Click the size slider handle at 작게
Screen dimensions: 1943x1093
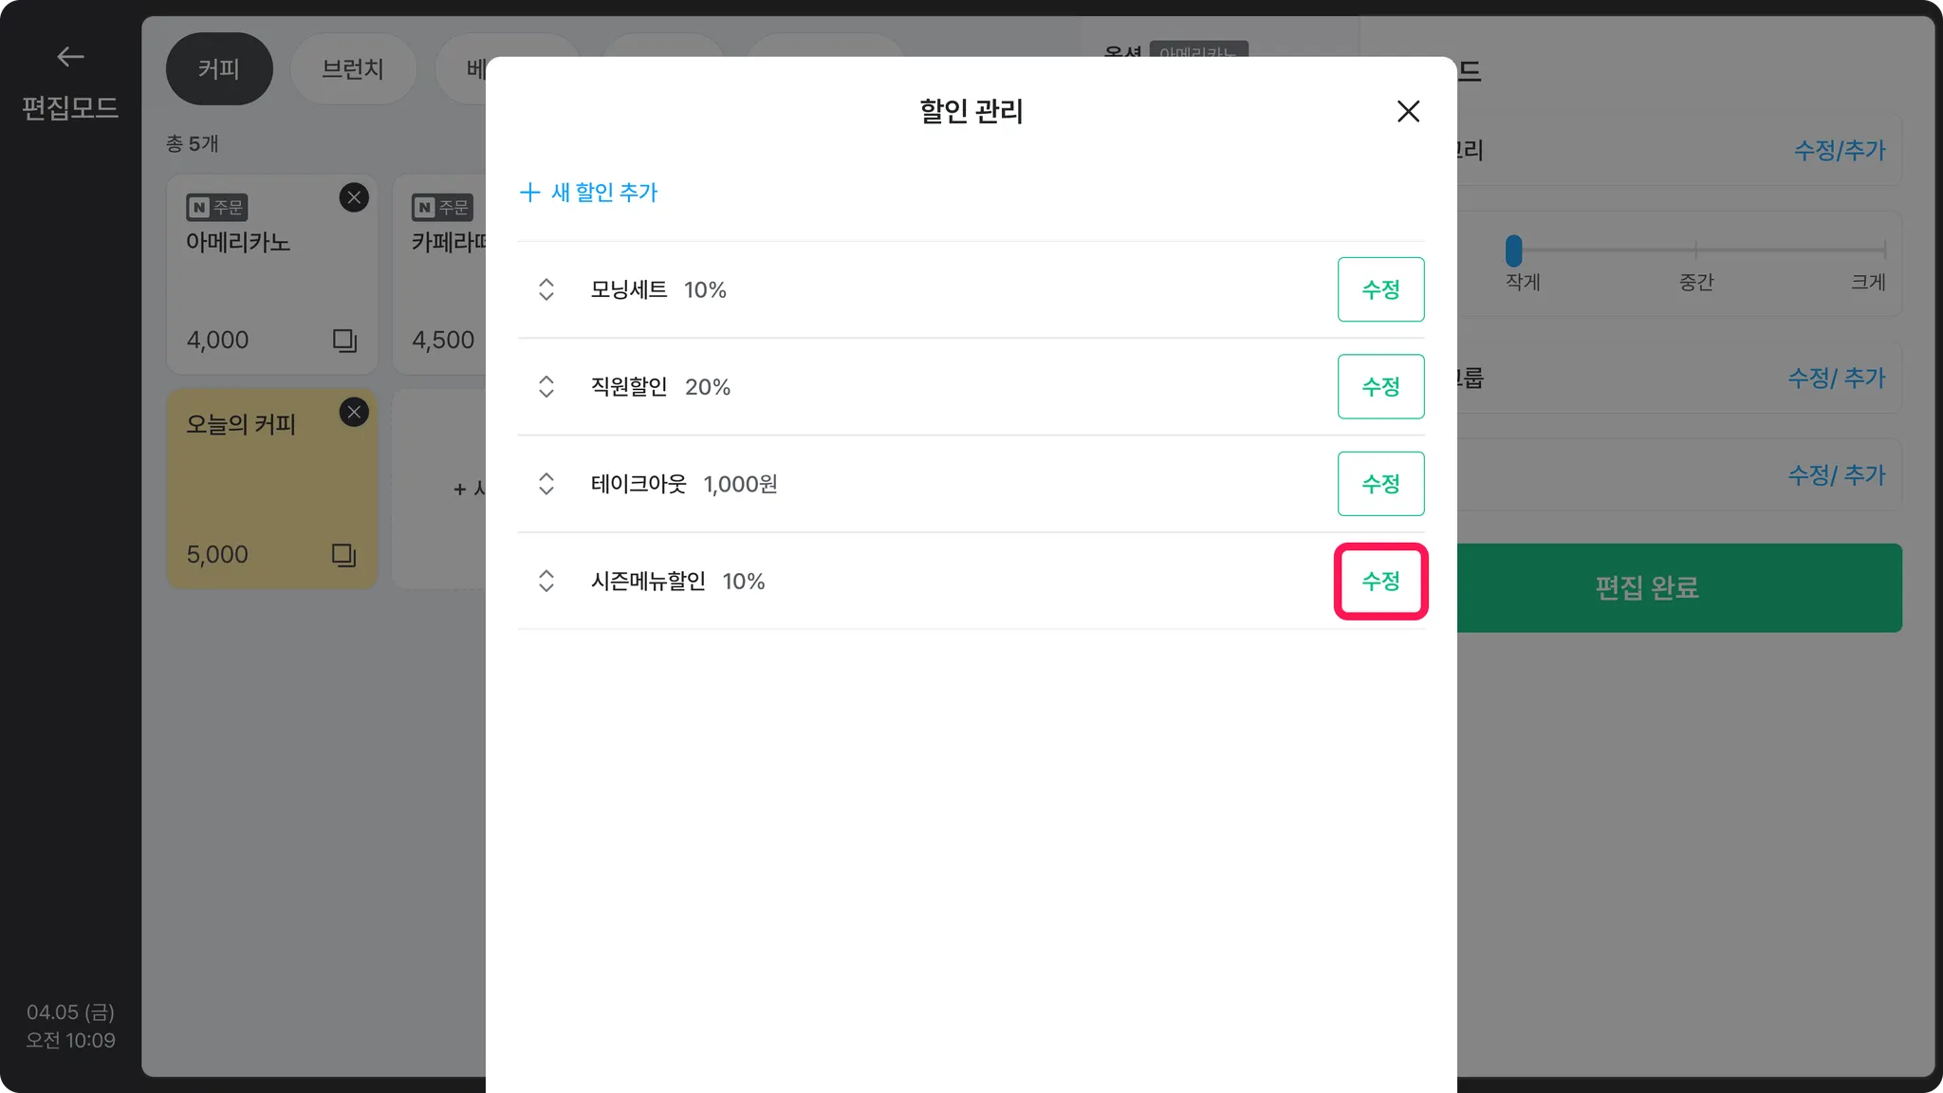tap(1513, 250)
